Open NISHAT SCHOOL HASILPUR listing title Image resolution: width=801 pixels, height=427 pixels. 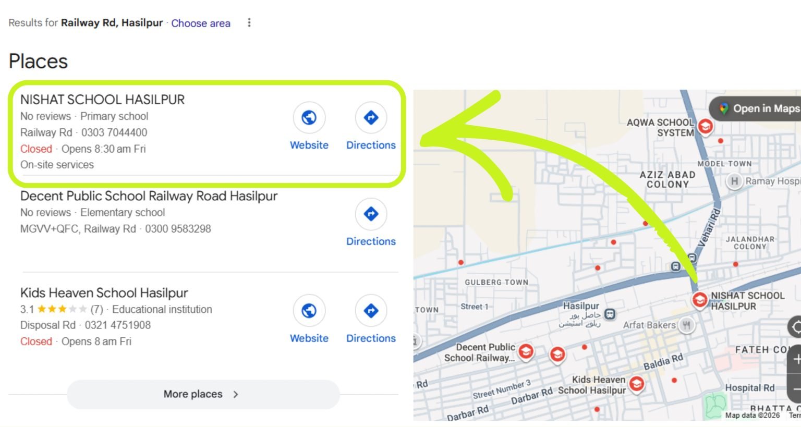(x=102, y=100)
